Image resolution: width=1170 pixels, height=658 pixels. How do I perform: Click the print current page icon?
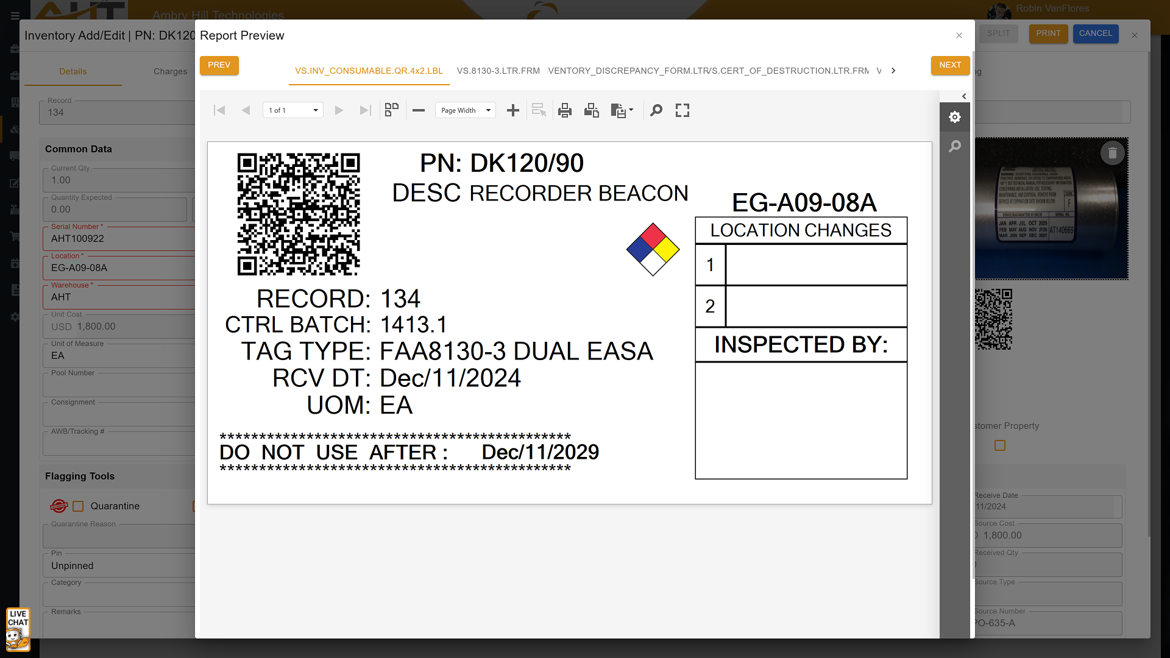591,110
